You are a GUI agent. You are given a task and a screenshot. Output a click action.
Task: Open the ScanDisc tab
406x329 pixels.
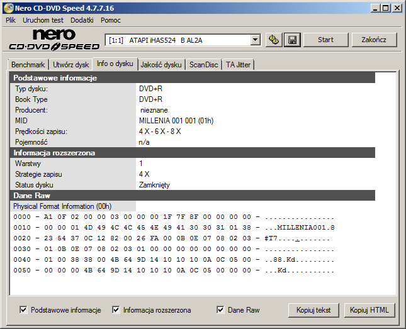coord(203,65)
